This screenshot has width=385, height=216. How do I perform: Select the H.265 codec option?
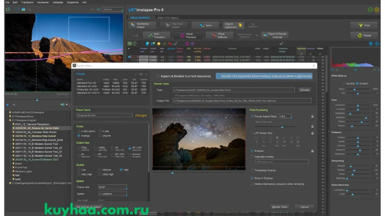100,132
